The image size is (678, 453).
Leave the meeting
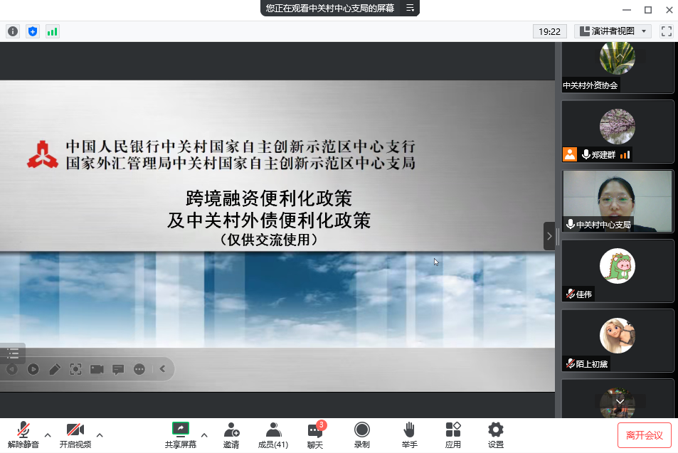[x=645, y=435]
